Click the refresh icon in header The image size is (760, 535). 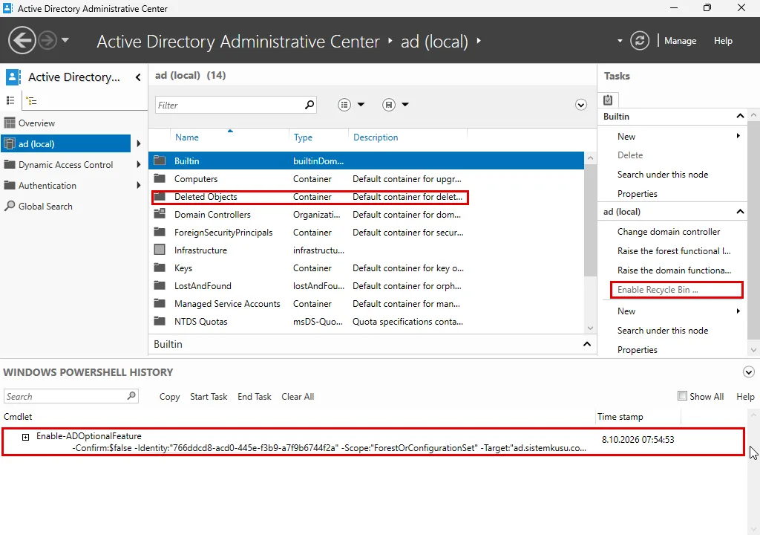(639, 41)
